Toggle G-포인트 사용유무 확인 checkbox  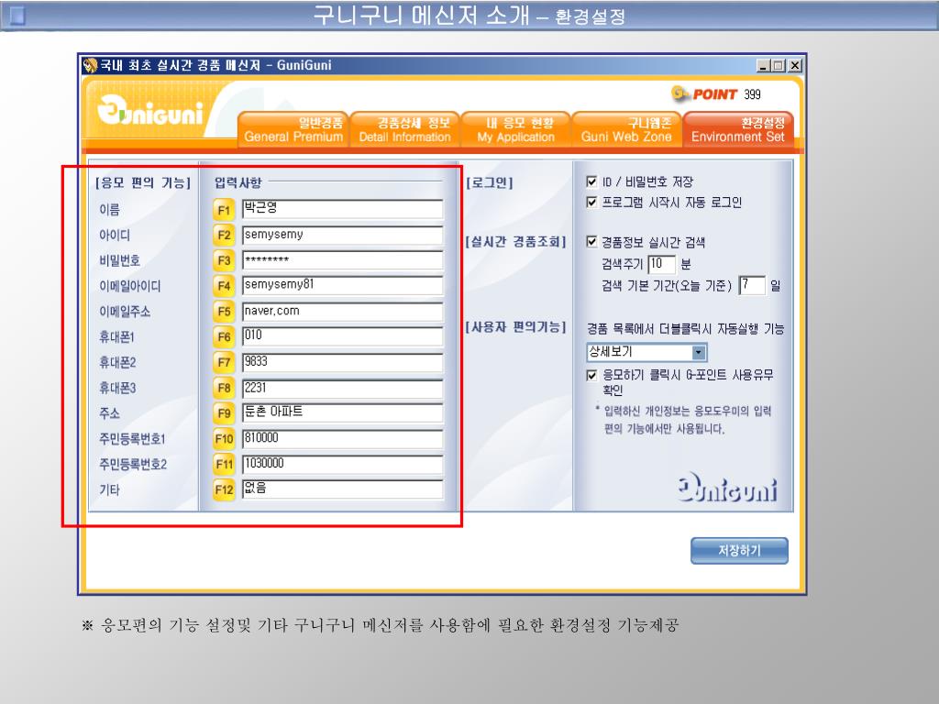tap(591, 375)
